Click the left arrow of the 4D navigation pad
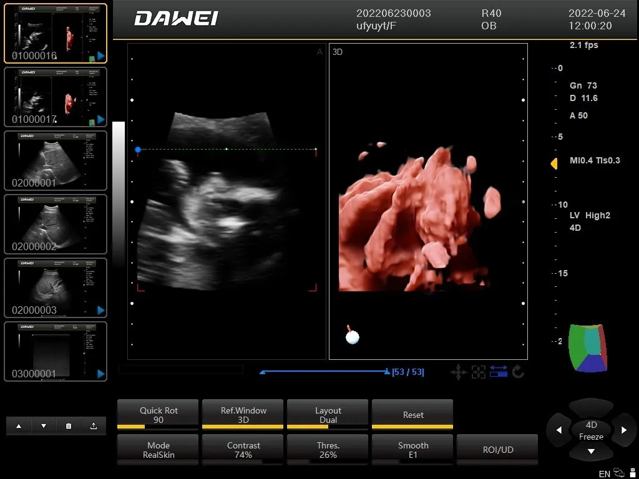Image resolution: width=639 pixels, height=479 pixels. pyautogui.click(x=559, y=430)
